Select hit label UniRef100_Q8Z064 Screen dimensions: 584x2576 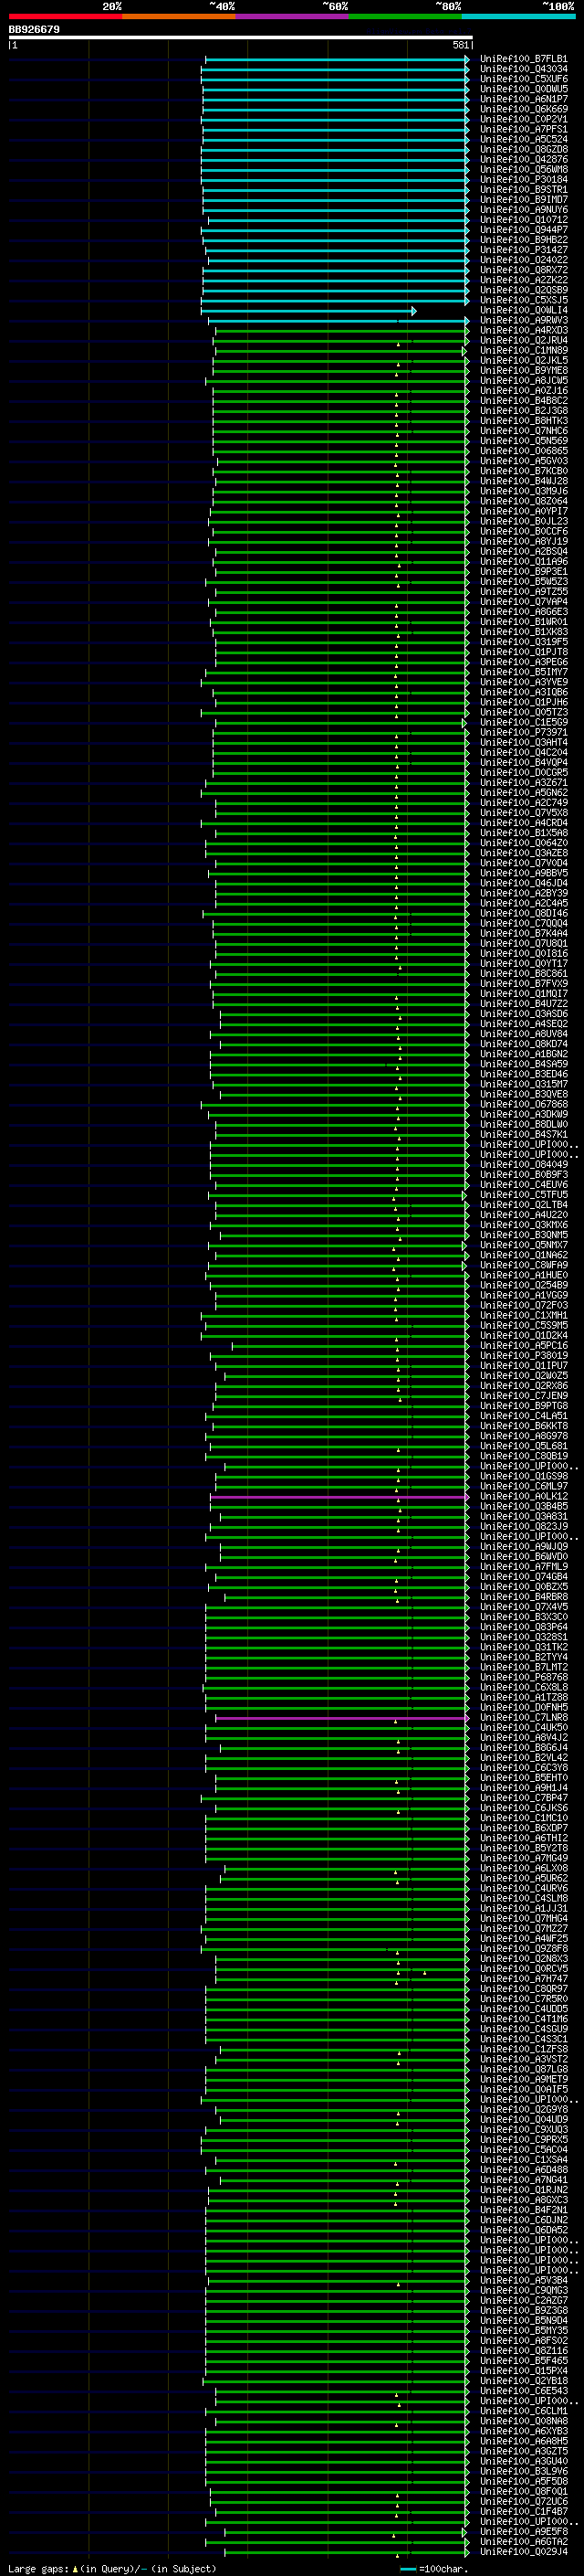point(523,502)
